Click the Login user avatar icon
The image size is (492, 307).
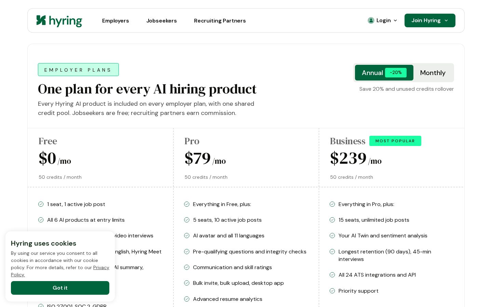coord(371,20)
